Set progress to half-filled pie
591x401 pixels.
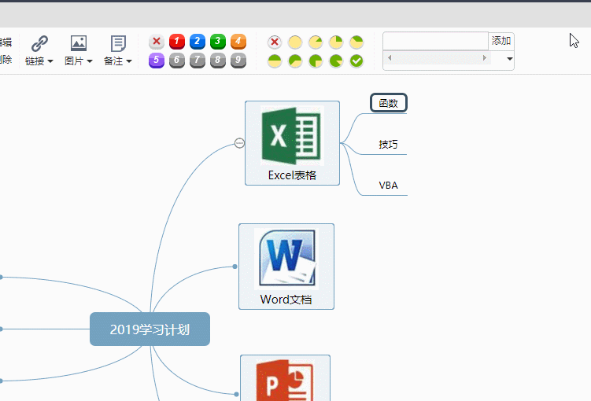[x=275, y=61]
